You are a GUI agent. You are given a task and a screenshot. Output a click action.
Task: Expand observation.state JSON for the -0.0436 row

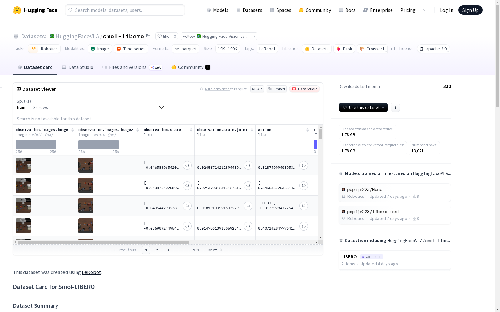[x=187, y=186]
